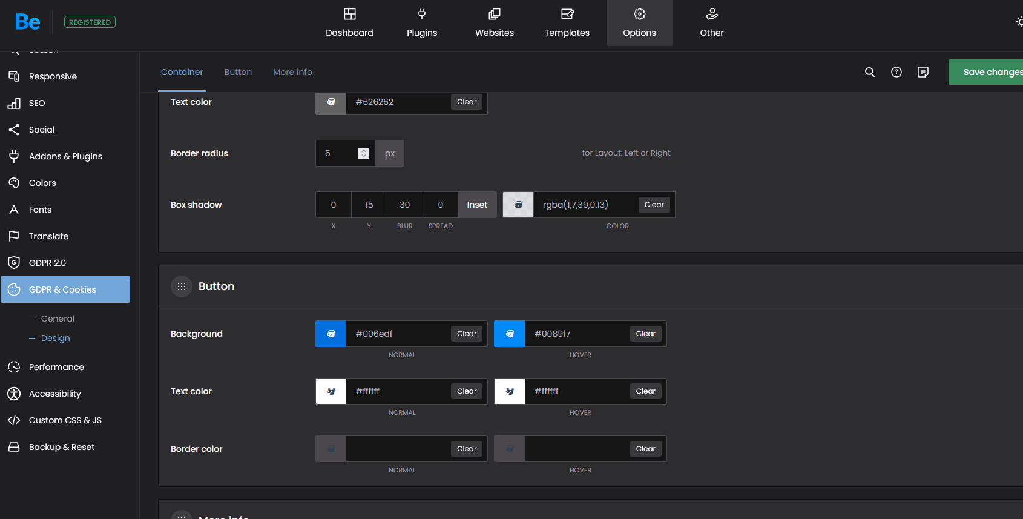Select General under GDPR & Cookies
1023x519 pixels.
tap(58, 319)
